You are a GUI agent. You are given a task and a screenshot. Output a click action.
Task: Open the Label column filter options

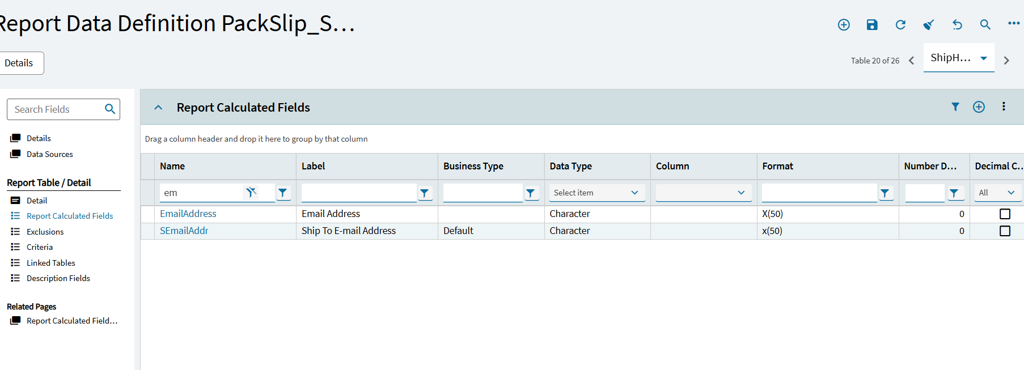click(x=424, y=193)
